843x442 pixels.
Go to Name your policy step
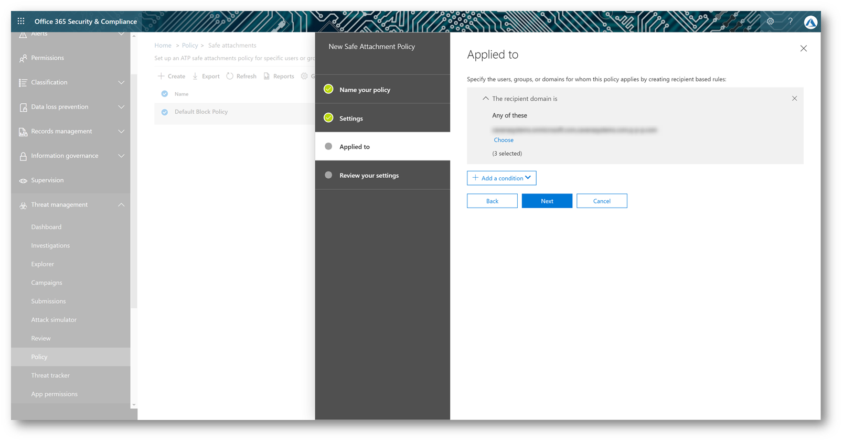tap(382, 89)
